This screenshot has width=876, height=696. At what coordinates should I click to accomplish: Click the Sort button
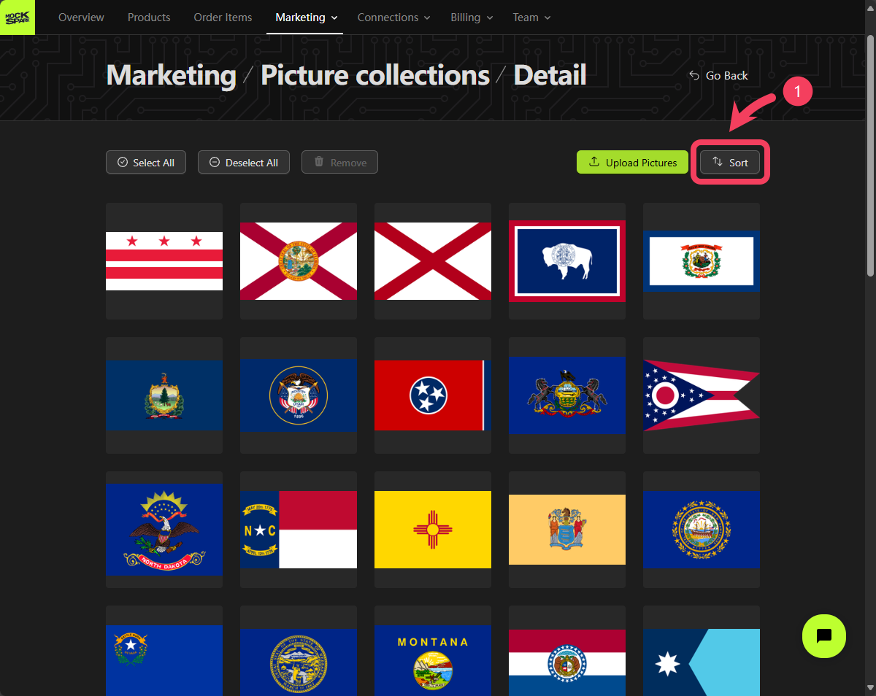point(730,162)
